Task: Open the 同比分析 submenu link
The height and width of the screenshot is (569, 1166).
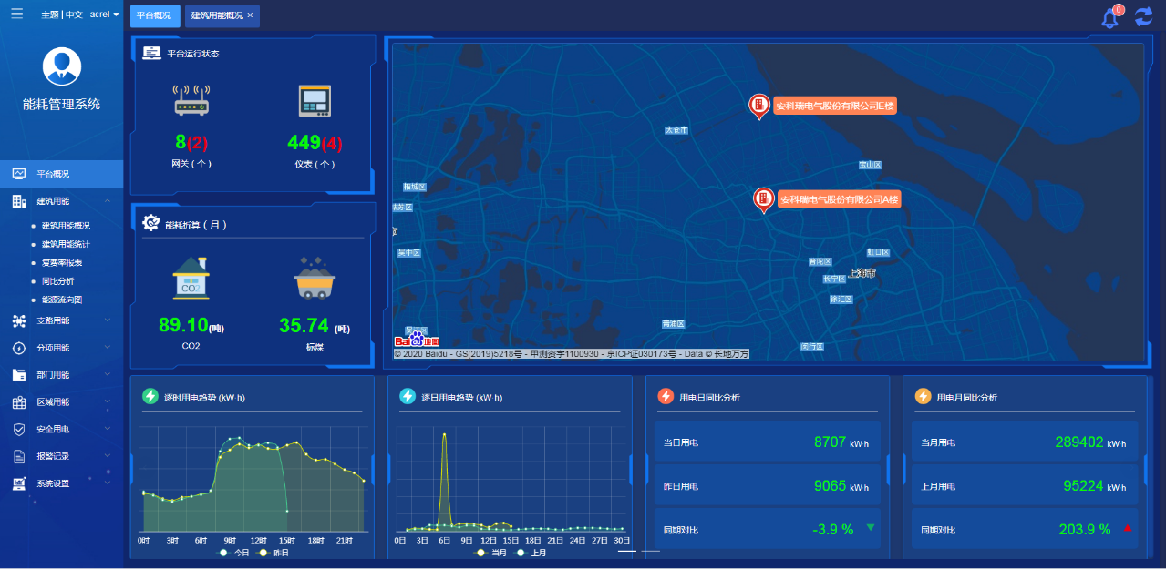Action: [58, 281]
